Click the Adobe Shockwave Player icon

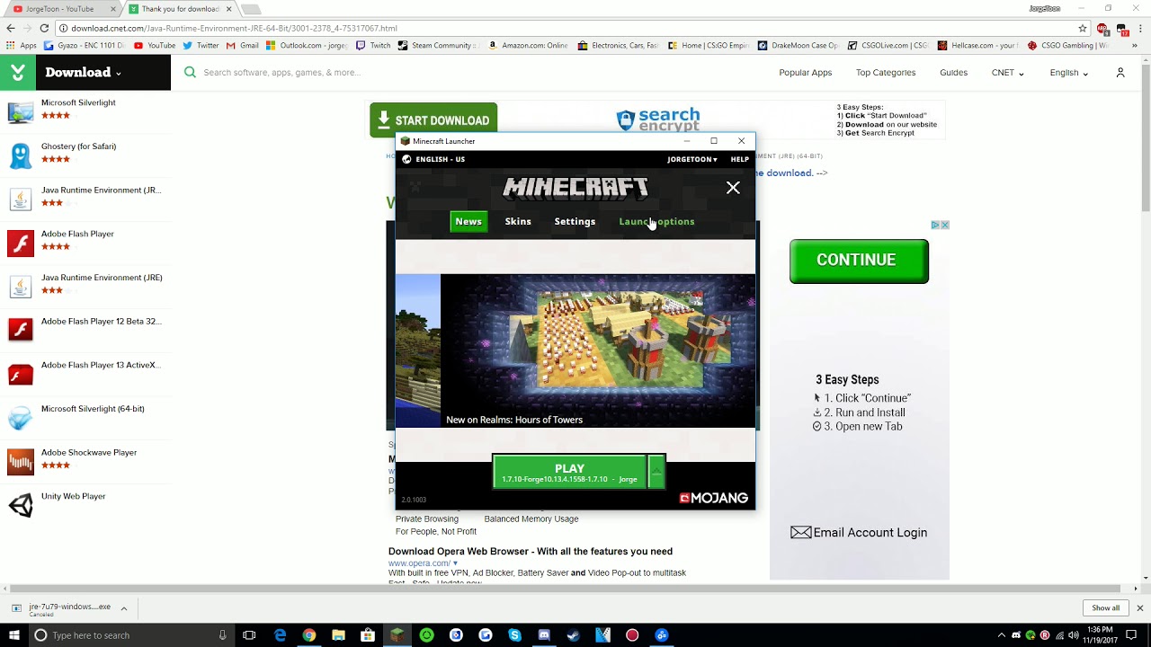[21, 461]
